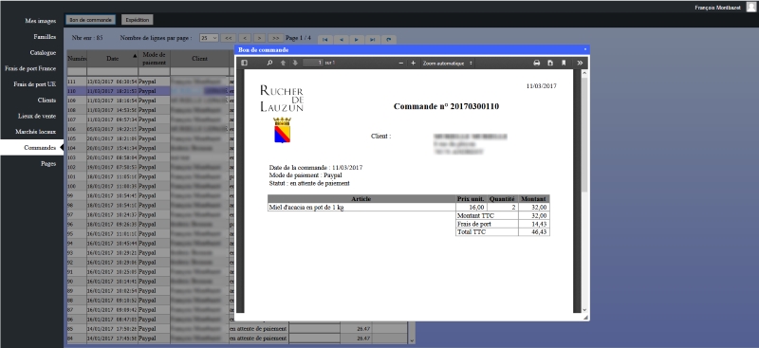The height and width of the screenshot is (348, 759).
Task: Print the order form PDF
Action: click(x=536, y=63)
